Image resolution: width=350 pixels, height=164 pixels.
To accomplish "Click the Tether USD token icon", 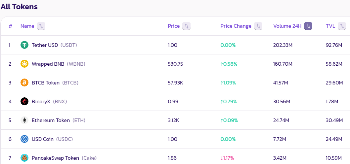I will [x=24, y=45].
